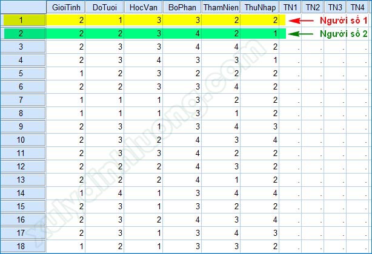This screenshot has width=372, height=254.
Task: Select the ThuNhap cell in row 10
Action: (x=261, y=140)
